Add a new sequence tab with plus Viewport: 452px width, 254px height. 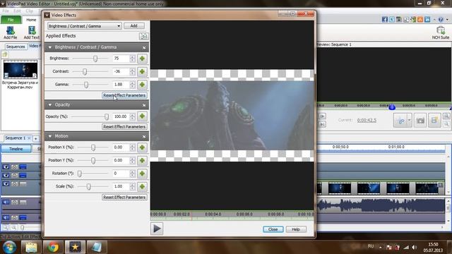click(36, 139)
